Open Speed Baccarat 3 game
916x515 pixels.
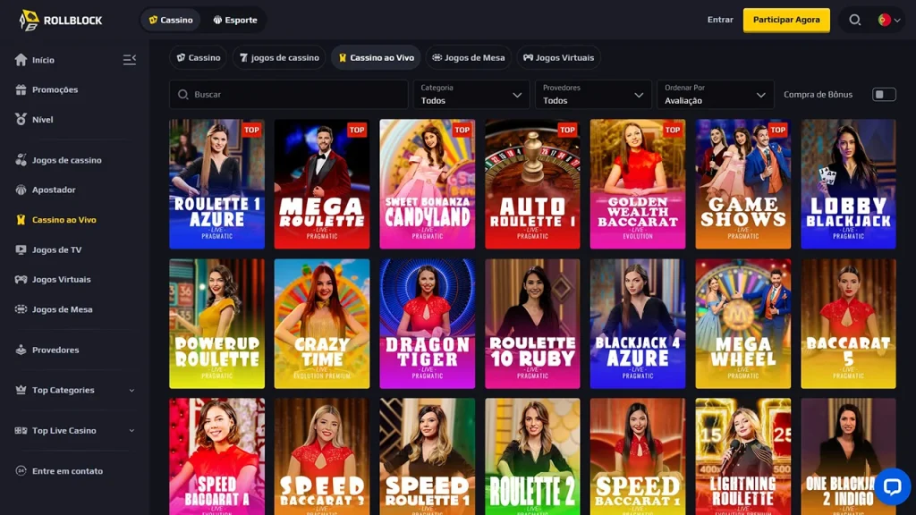322,457
